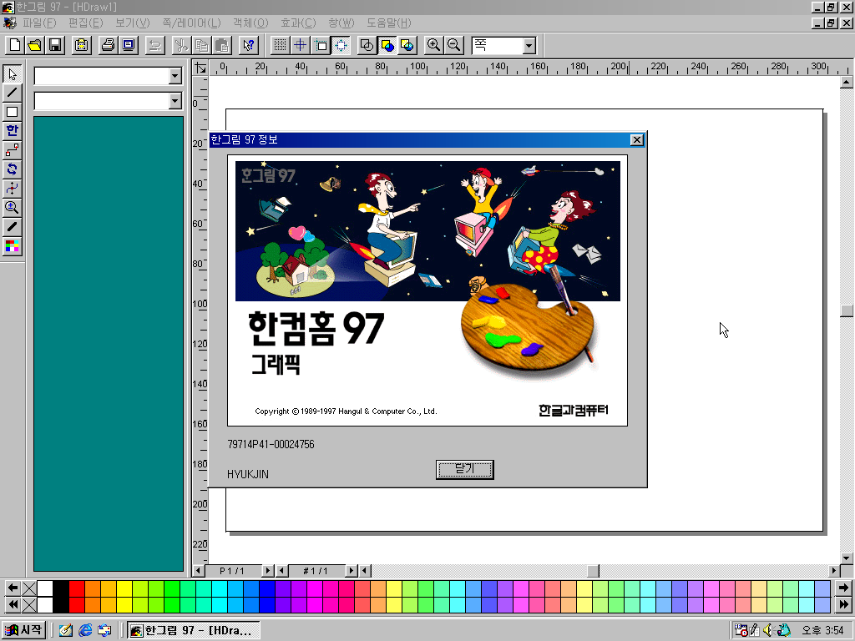Image resolution: width=855 pixels, height=641 pixels.
Task: Toggle the dotted selection frame icon
Action: pos(341,45)
